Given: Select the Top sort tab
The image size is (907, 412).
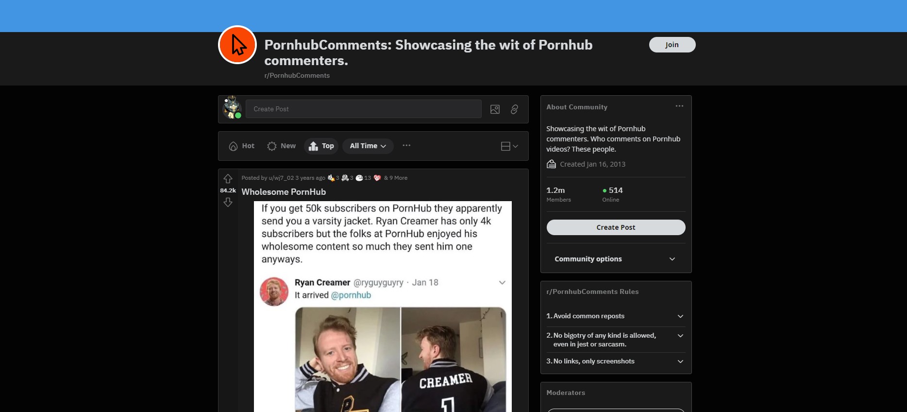Looking at the screenshot, I should point(321,146).
